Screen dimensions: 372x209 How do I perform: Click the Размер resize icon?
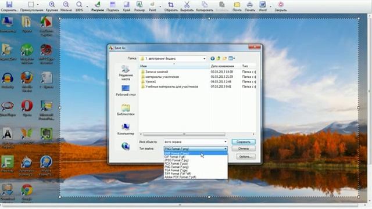click(x=139, y=5)
